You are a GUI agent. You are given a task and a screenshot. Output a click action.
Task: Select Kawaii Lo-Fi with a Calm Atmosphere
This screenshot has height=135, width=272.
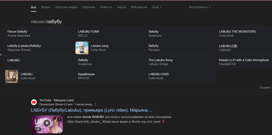[244, 62]
